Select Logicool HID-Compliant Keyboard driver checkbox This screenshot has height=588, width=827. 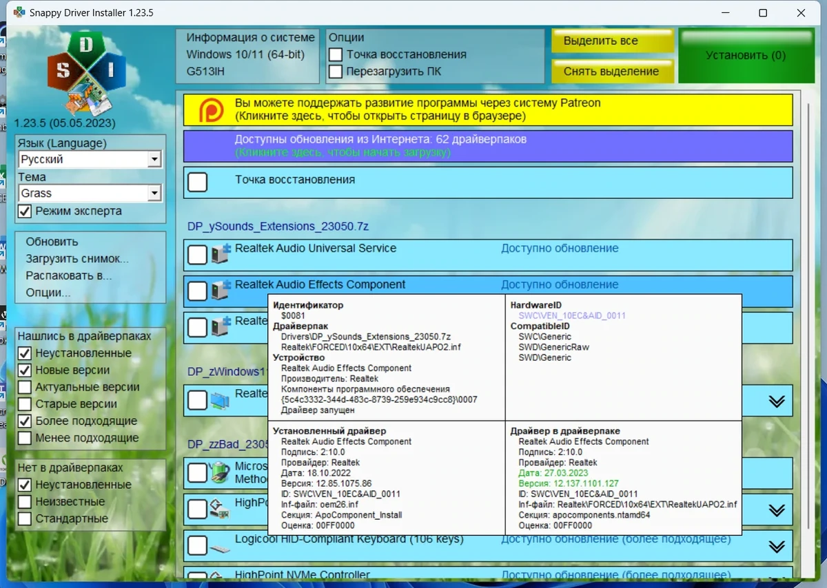coord(198,546)
